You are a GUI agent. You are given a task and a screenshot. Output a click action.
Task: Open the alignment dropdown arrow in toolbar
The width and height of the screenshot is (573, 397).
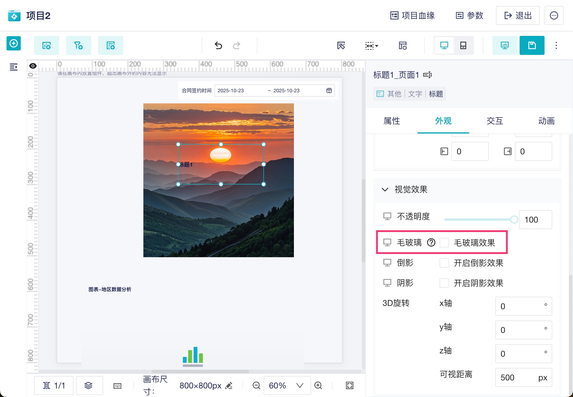(376, 46)
